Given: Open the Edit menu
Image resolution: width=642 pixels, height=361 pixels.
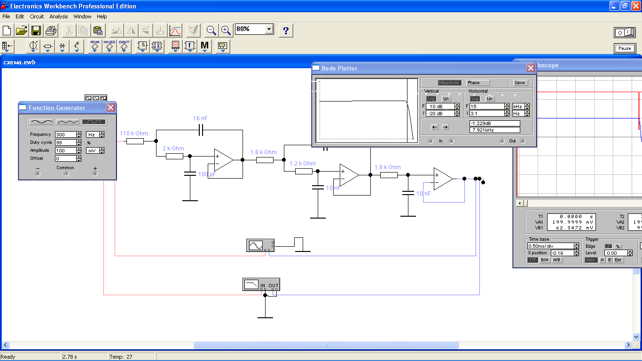Looking at the screenshot, I should point(20,16).
